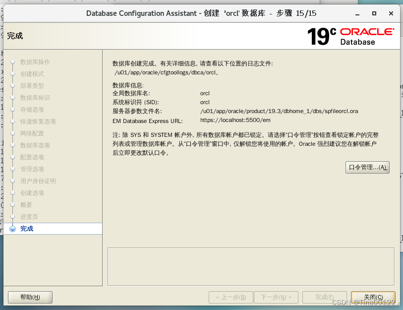Select the 网络配置 step in sidebar
The height and width of the screenshot is (310, 403).
click(x=32, y=133)
